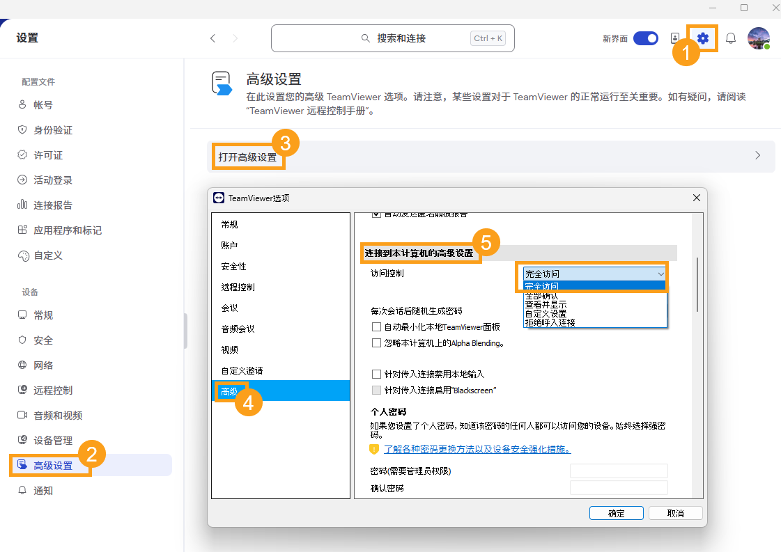Click the 帐号 person icon
Viewport: 781px width, 552px height.
click(x=22, y=104)
